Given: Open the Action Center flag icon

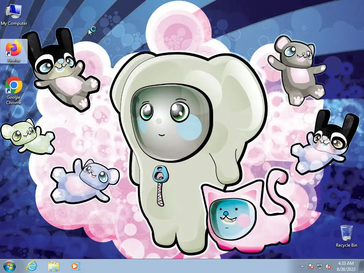Looking at the screenshot, I should click(311, 266).
